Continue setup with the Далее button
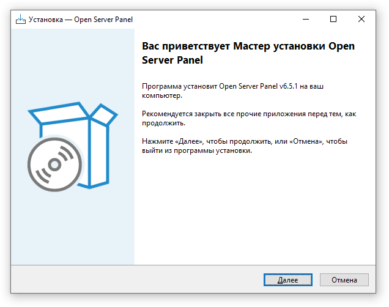This screenshot has height=307, width=389. tap(288, 279)
